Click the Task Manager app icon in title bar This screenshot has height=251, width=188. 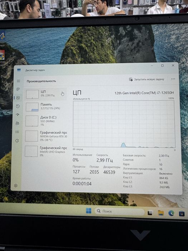coord(19,70)
